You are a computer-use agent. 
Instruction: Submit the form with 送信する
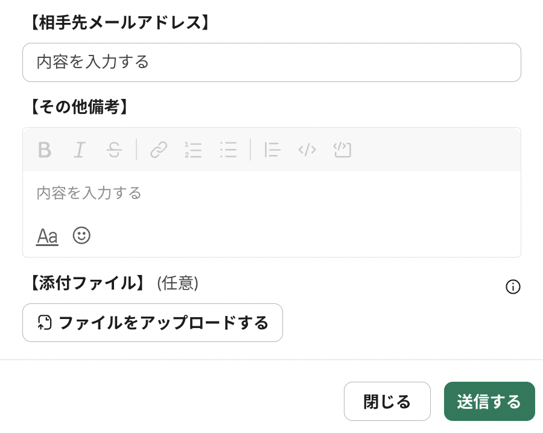pos(489,401)
